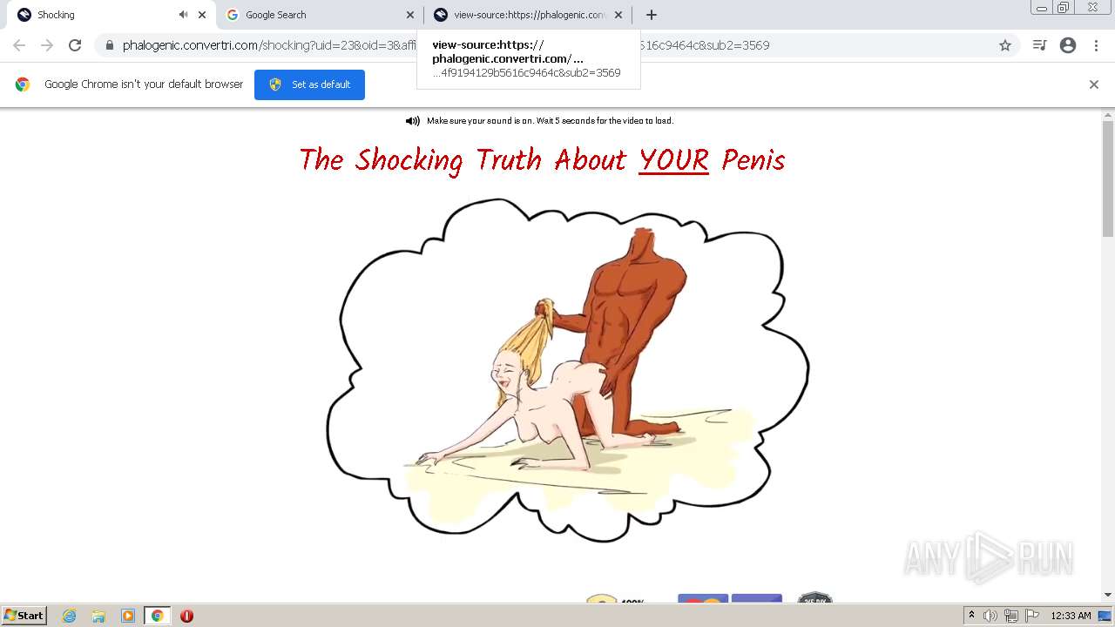This screenshot has width=1115, height=627.
Task: Go back to previous page
Action: coord(19,45)
